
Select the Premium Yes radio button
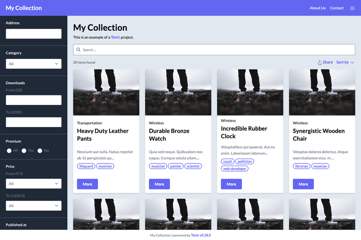24,151
